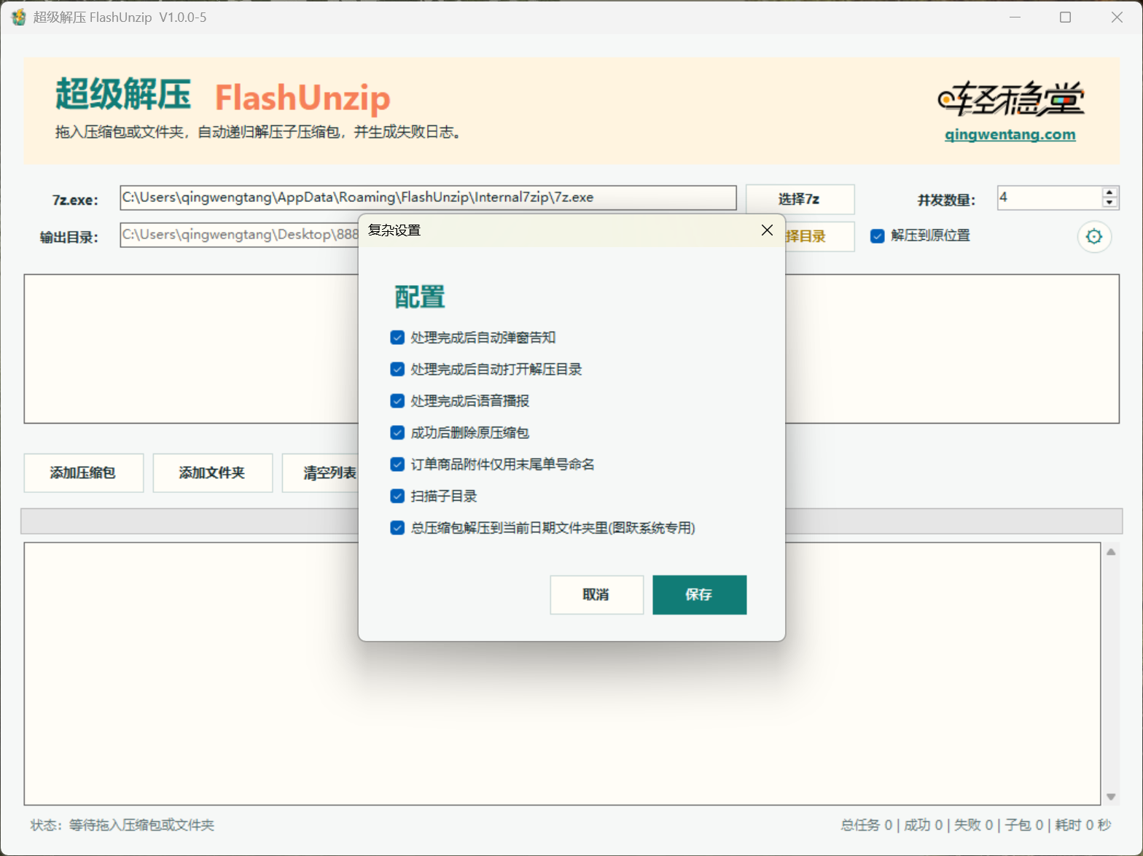Click 总任务 0 in status bar

click(867, 825)
